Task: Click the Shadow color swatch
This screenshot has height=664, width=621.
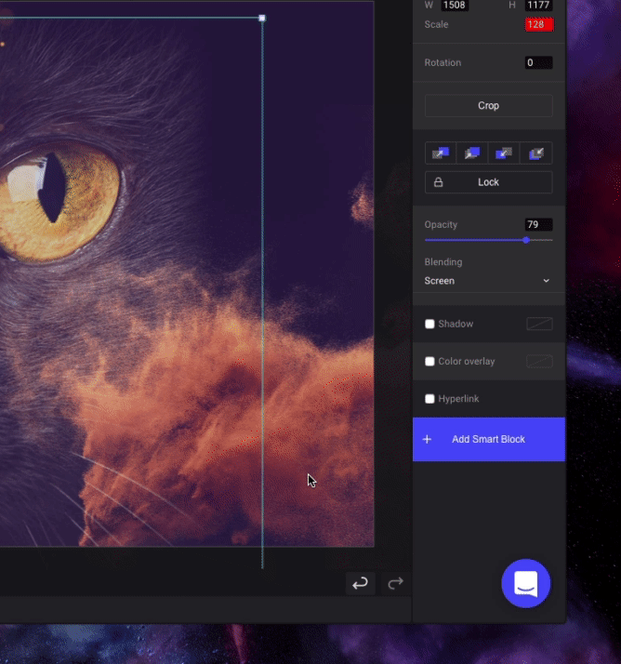Action: [x=539, y=324]
